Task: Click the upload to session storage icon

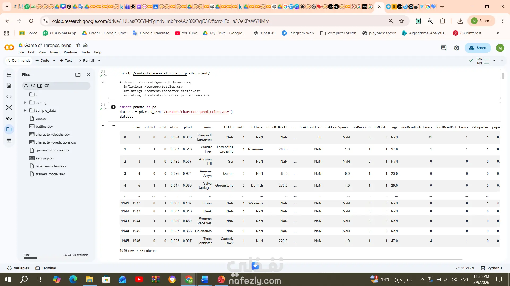Action: click(26, 86)
